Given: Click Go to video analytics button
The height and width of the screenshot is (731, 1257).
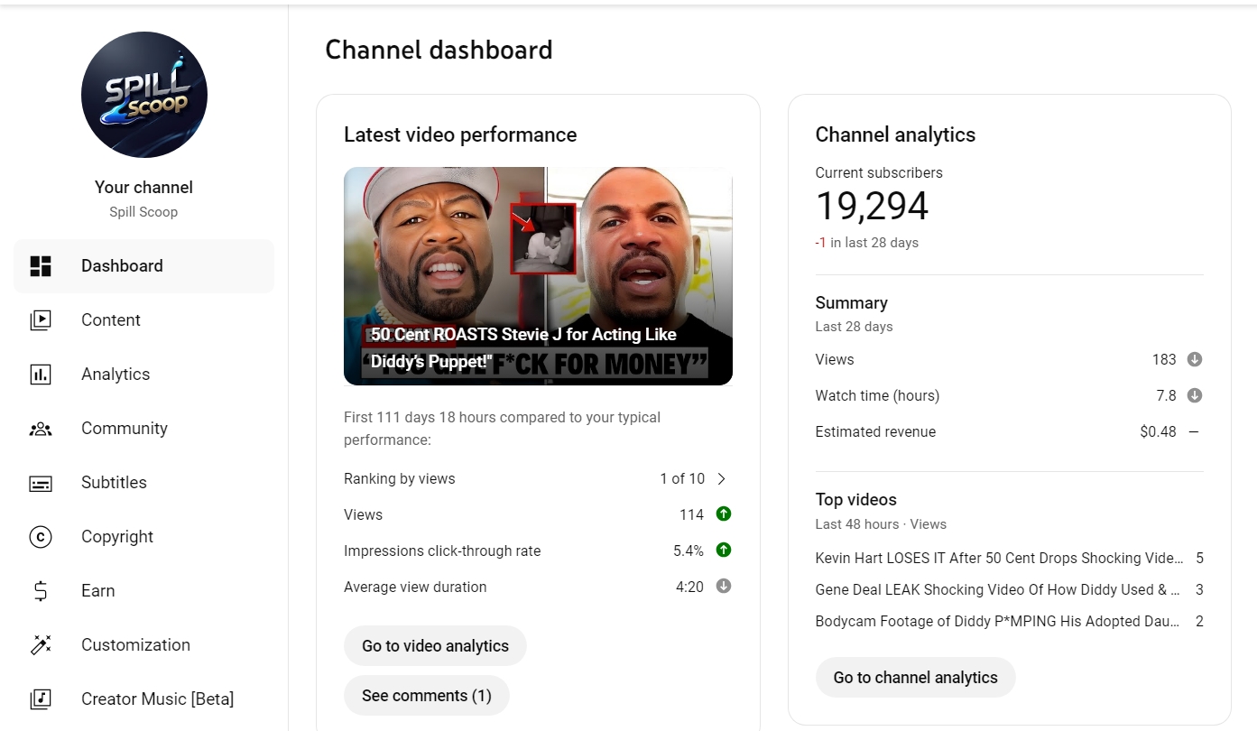Looking at the screenshot, I should pos(435,646).
